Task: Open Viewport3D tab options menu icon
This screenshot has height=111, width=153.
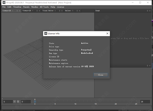Action: click(17, 11)
